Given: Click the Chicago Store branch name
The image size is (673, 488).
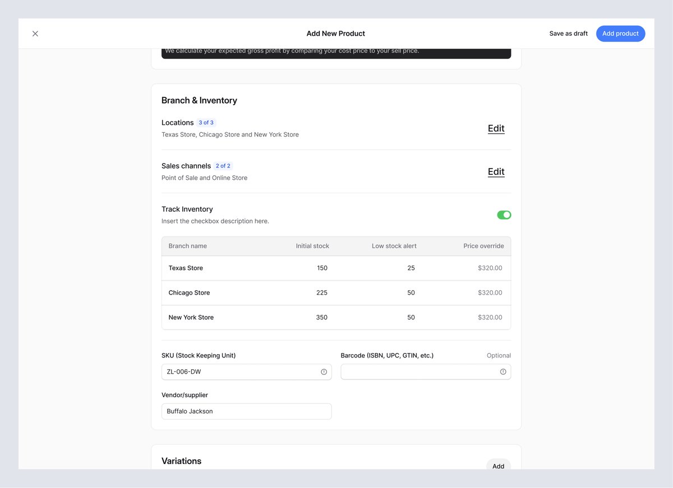Looking at the screenshot, I should (189, 293).
